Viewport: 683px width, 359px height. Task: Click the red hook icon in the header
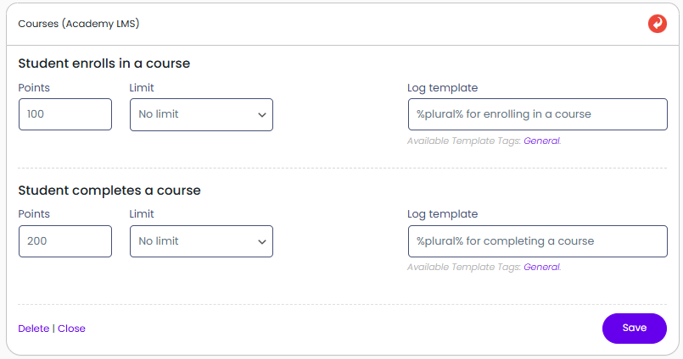click(657, 24)
